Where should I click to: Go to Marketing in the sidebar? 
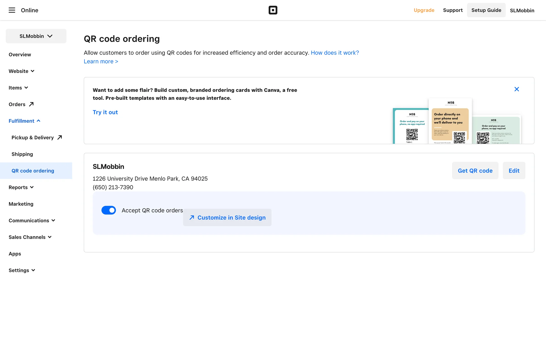point(21,204)
